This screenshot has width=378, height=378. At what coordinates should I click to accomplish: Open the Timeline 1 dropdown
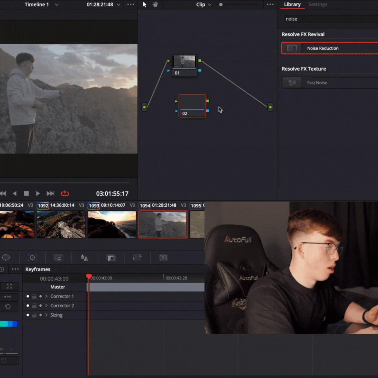[57, 5]
